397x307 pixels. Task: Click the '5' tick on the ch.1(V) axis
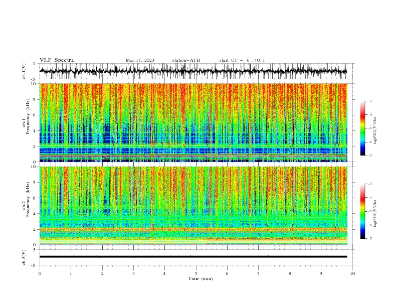pos(35,64)
